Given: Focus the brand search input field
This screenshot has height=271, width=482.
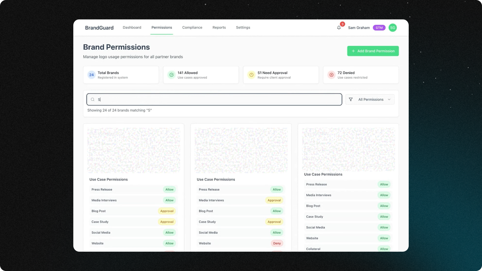Looking at the screenshot, I should 218,100.
